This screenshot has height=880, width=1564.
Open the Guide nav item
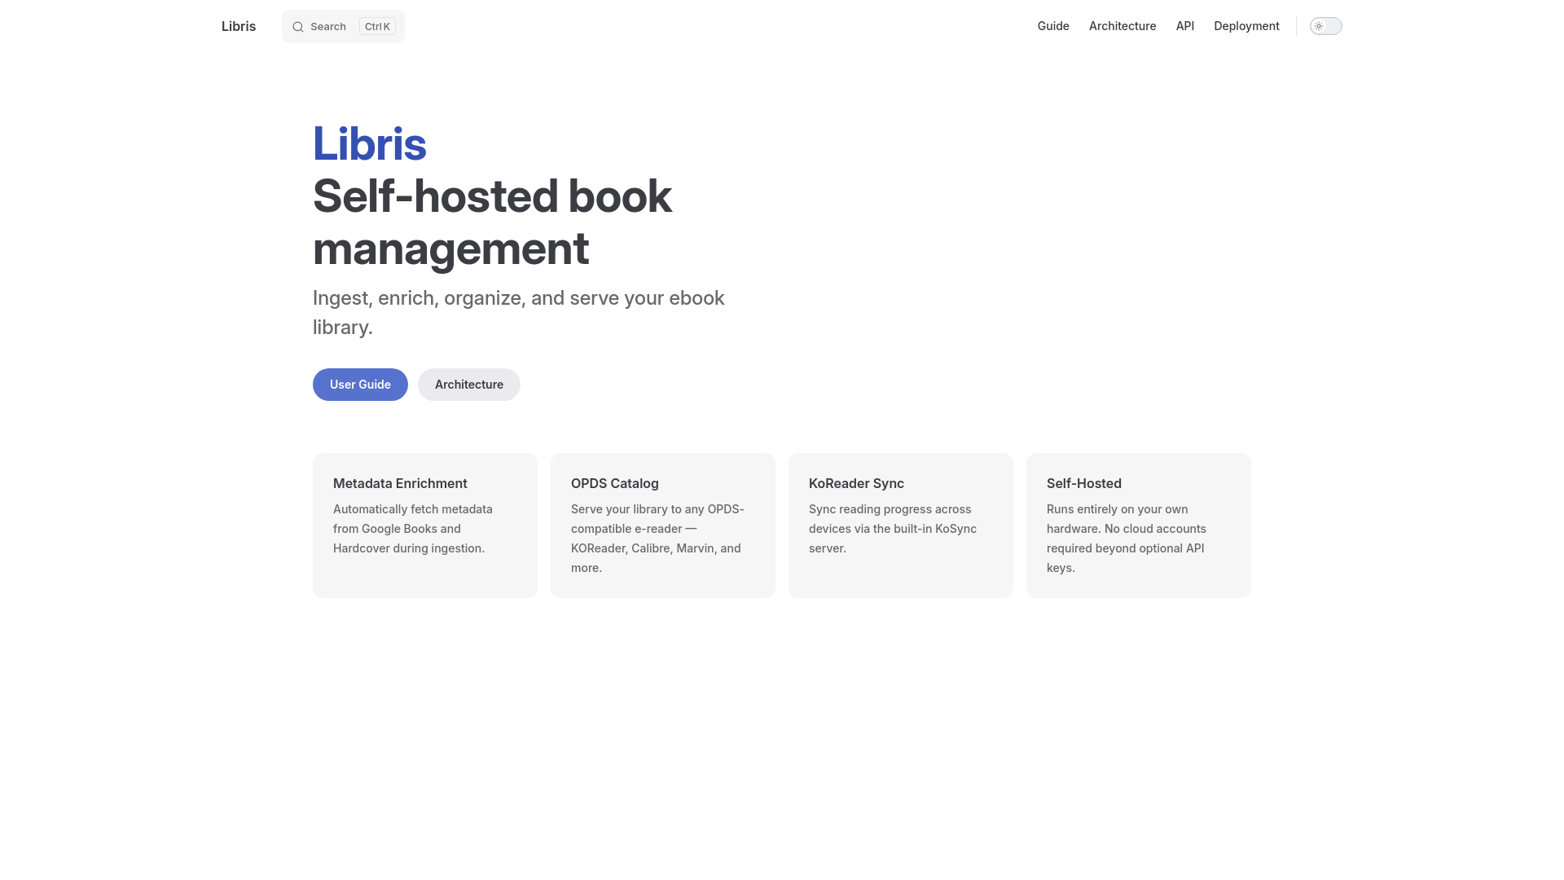(1053, 26)
